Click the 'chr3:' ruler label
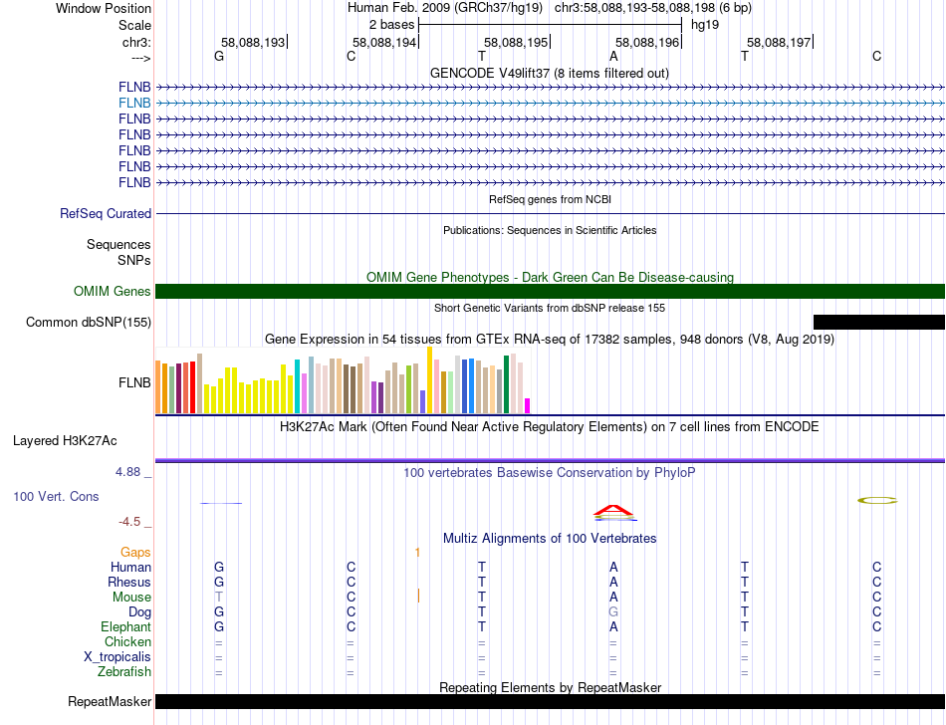The height and width of the screenshot is (725, 946). pyautogui.click(x=137, y=42)
